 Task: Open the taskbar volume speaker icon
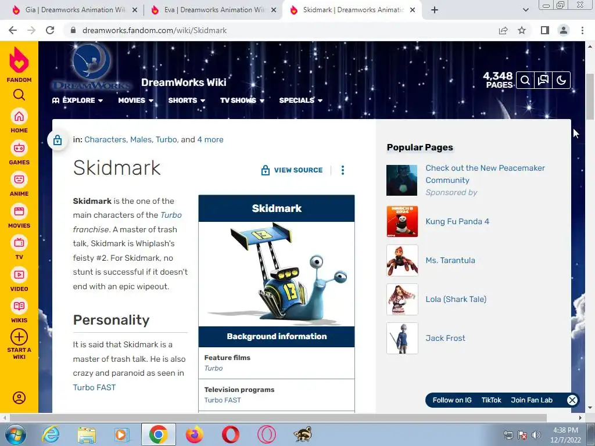pyautogui.click(x=536, y=435)
